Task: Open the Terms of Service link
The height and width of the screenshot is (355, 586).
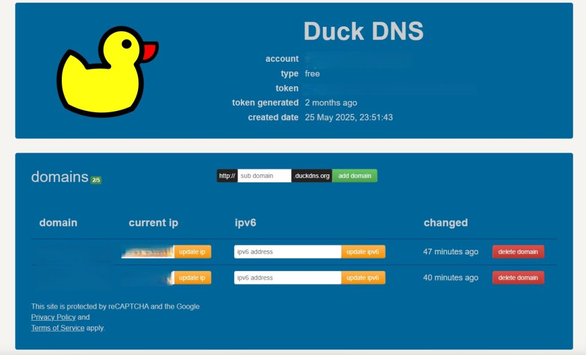Action: pos(58,328)
